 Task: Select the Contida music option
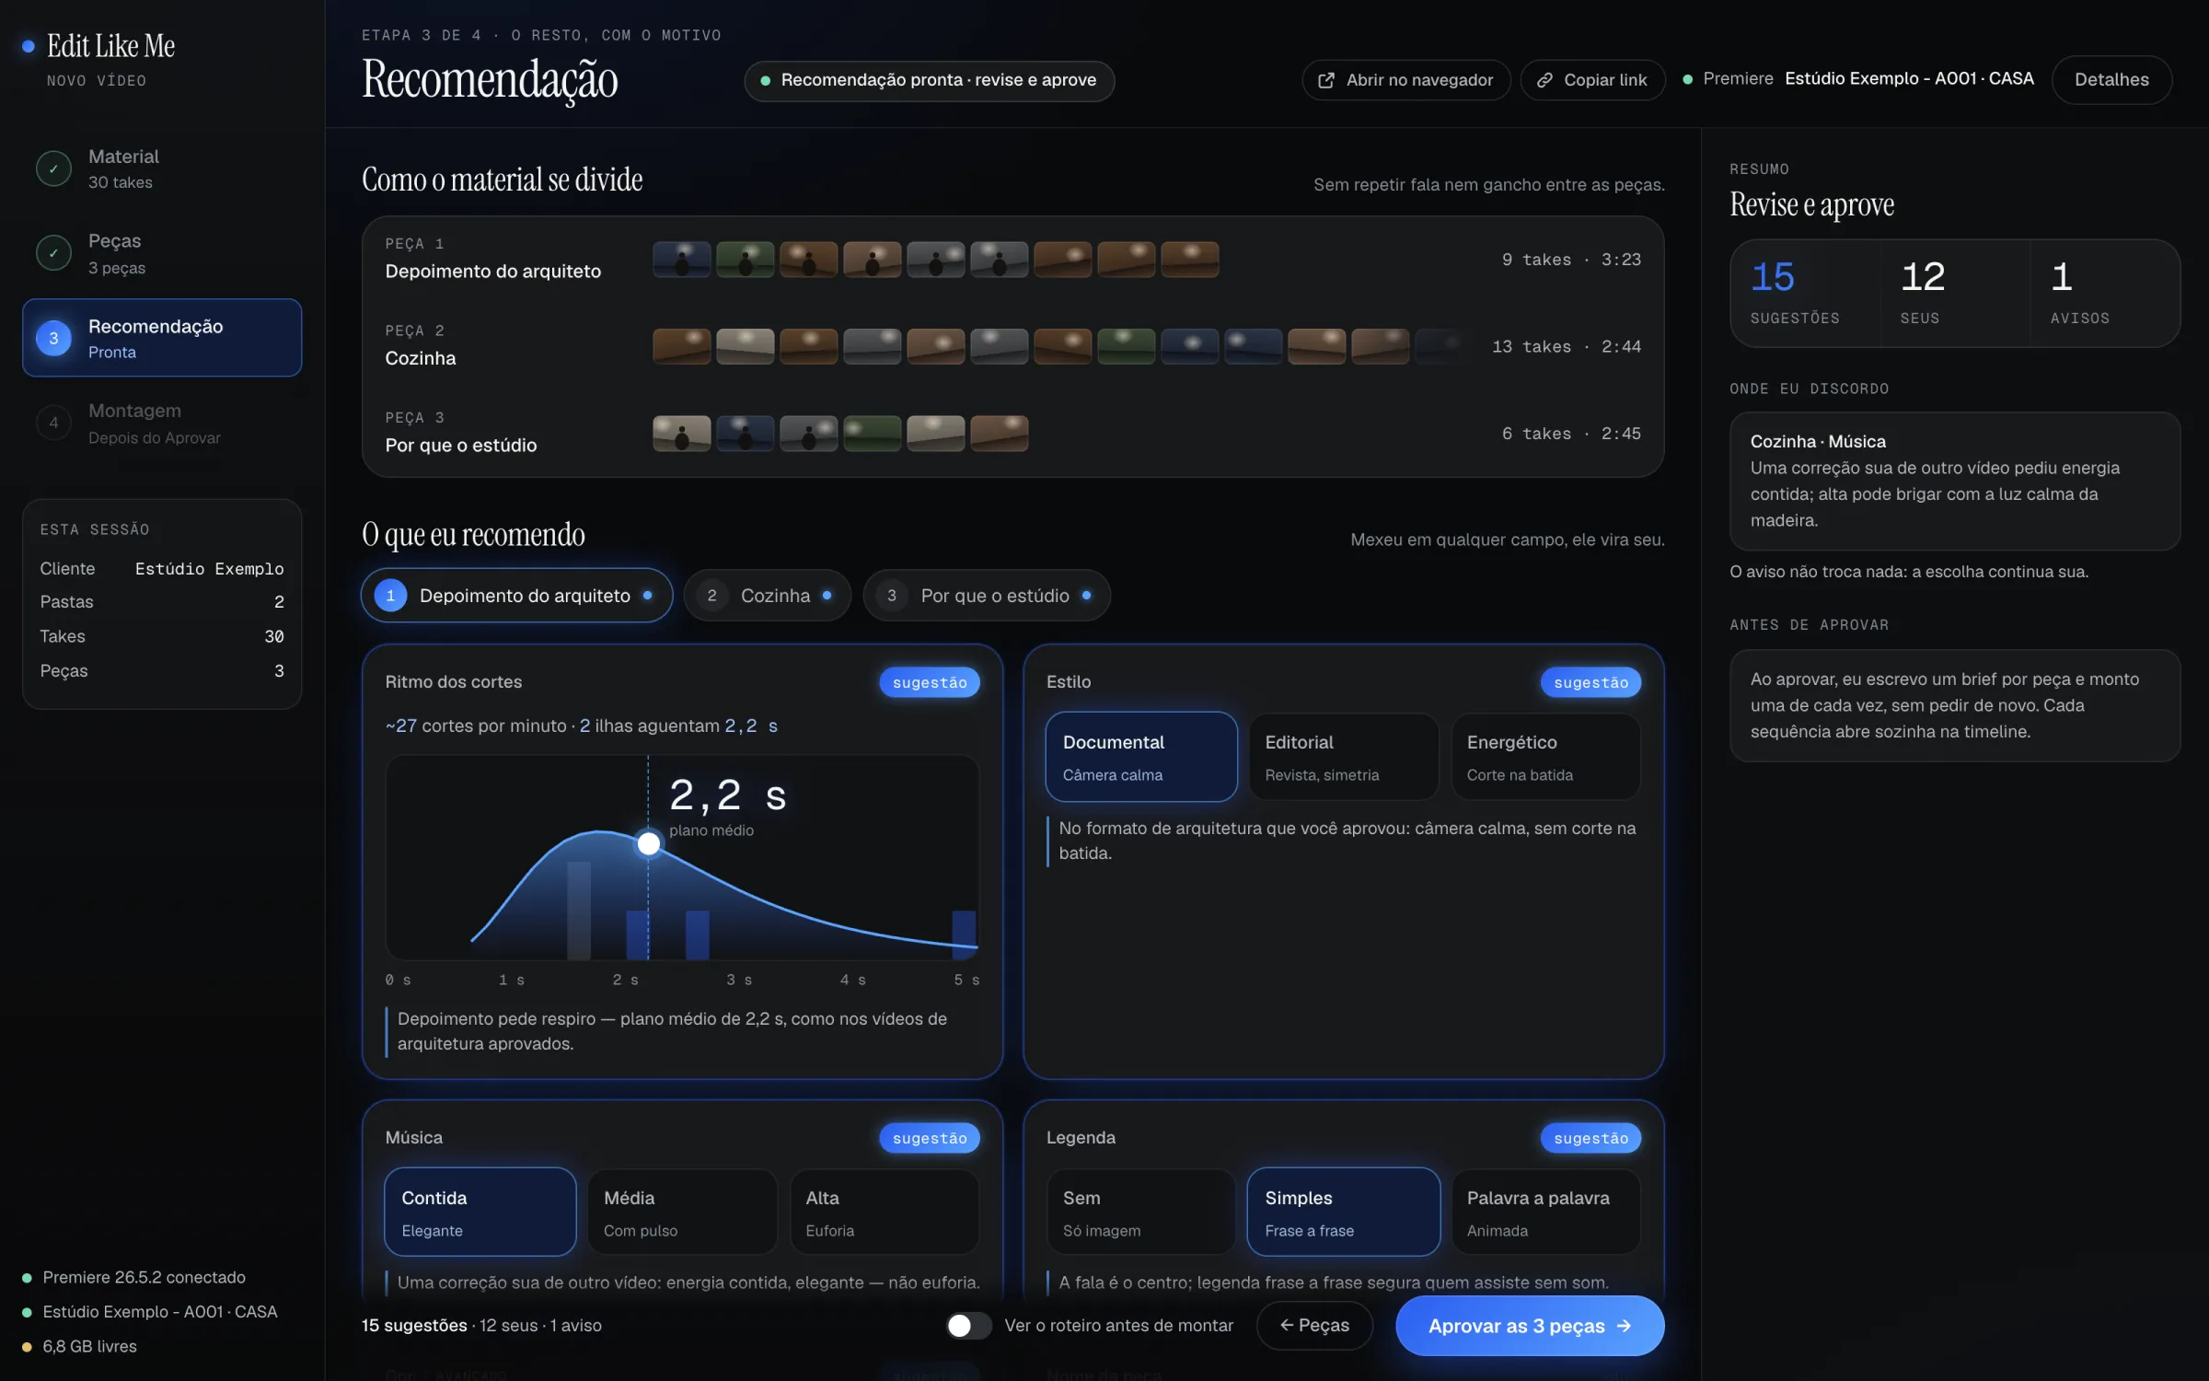click(480, 1213)
